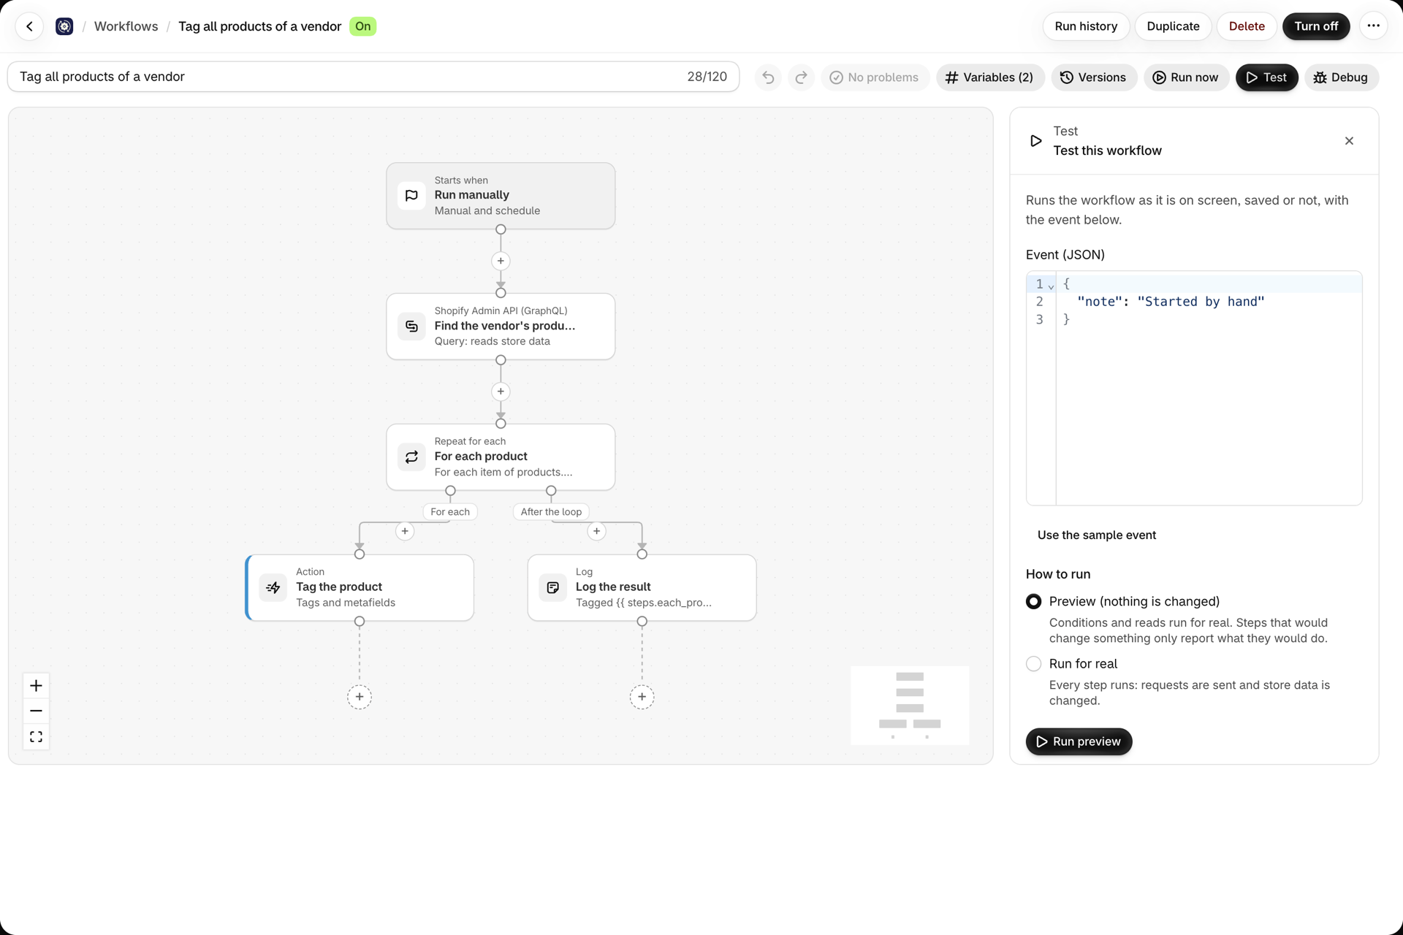
Task: Open the Debug panel
Action: 1341,77
